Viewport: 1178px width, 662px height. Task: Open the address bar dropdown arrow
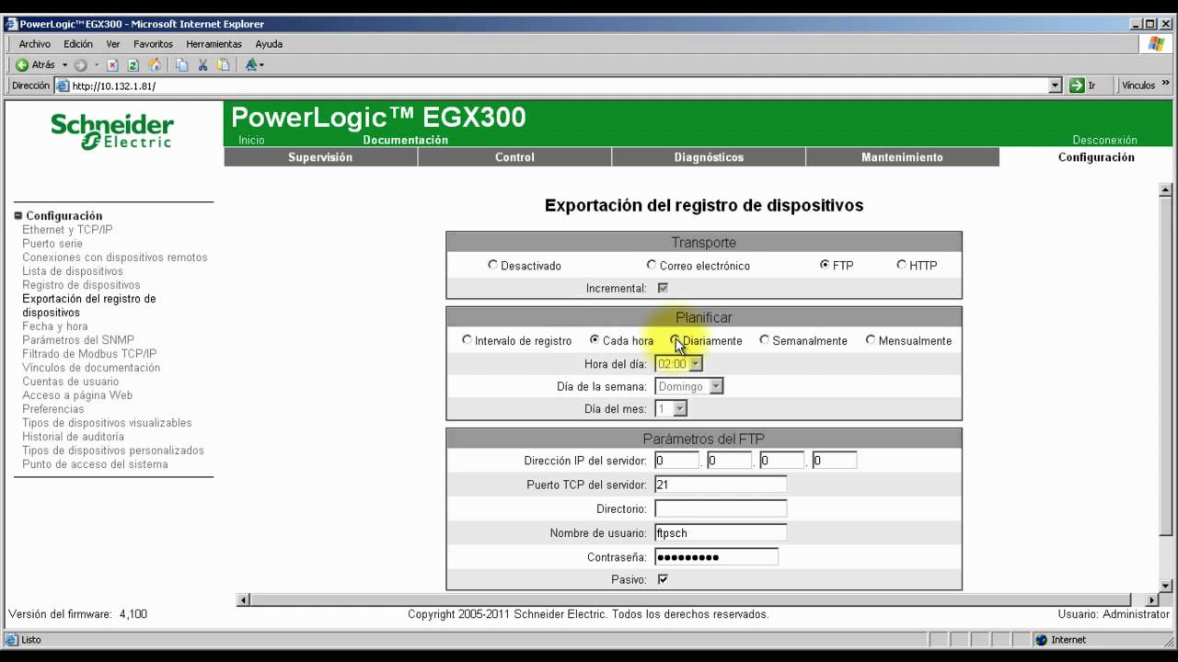pyautogui.click(x=1056, y=86)
